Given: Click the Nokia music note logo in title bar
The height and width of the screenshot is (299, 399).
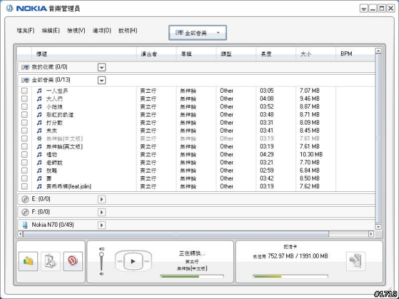Looking at the screenshot, I should coord(9,8).
